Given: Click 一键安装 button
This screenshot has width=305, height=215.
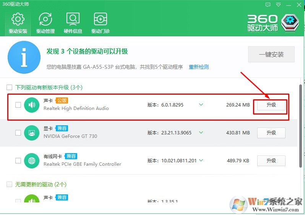Looking at the screenshot, I should click(271, 55).
